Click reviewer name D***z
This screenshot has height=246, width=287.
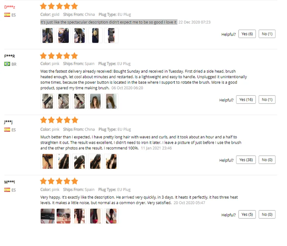pyautogui.click(x=10, y=7)
